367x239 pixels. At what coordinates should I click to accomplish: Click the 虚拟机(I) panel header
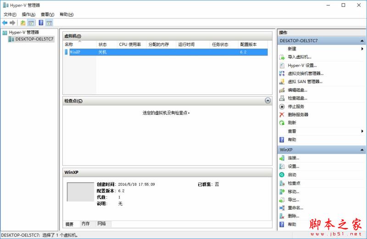tap(167, 36)
